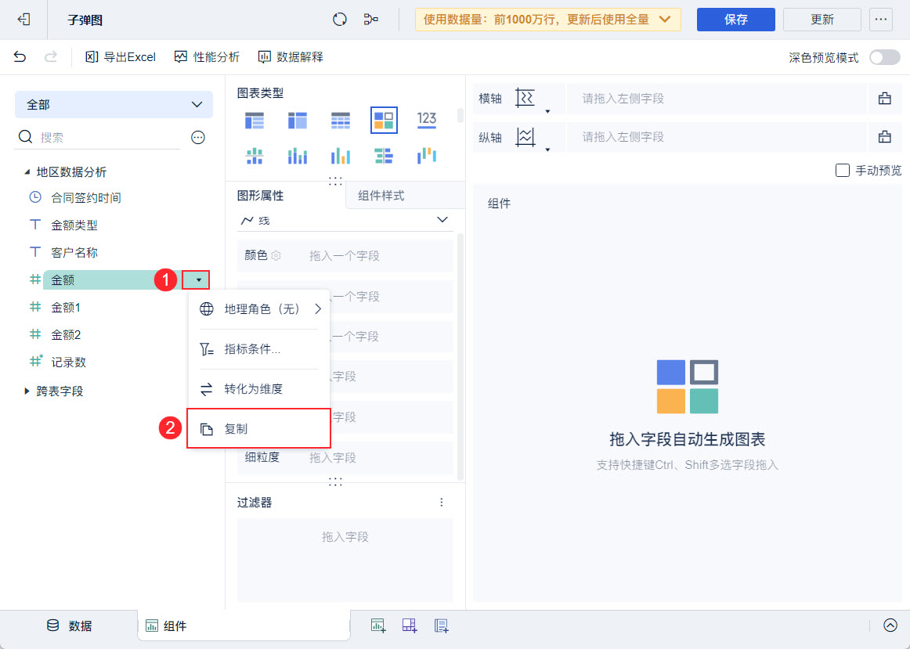Select the 123 KPI card chart type

[427, 120]
